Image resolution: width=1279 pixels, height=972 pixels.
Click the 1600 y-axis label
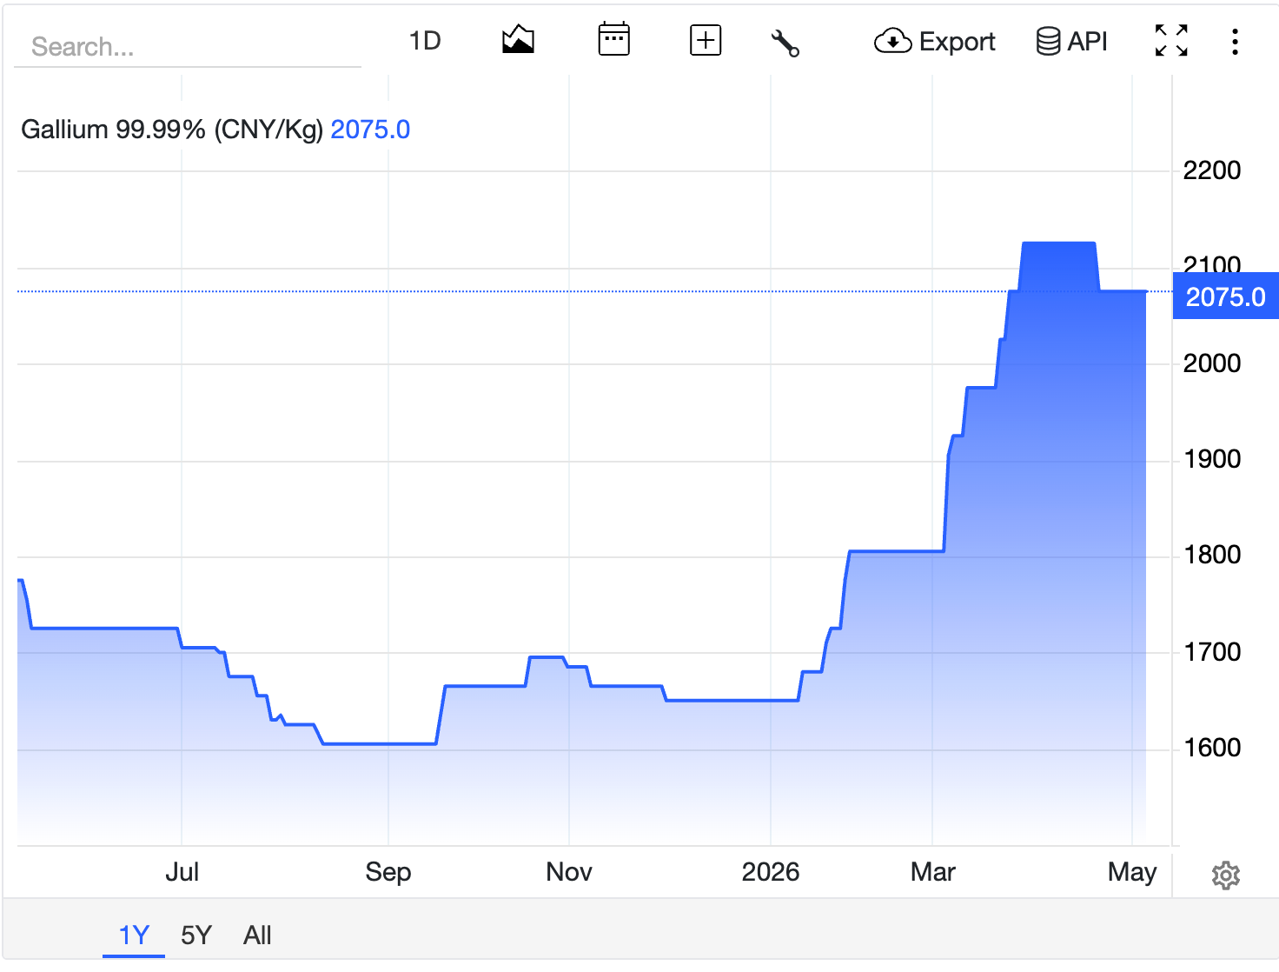coord(1212,748)
